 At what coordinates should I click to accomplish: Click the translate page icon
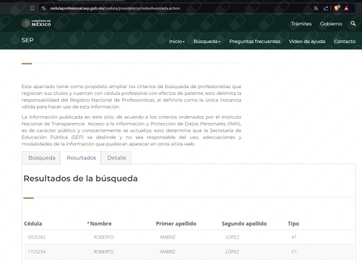point(316,9)
